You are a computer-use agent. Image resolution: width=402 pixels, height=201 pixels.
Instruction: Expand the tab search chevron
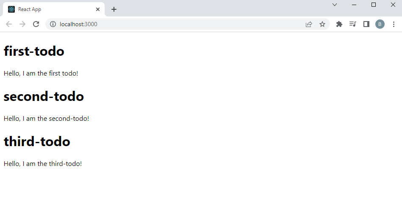click(335, 5)
